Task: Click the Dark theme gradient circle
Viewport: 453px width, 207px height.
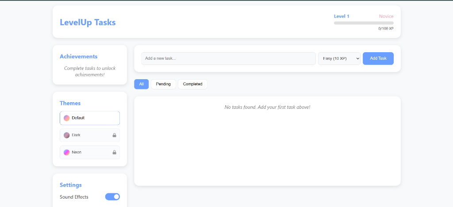Action: tap(67, 135)
